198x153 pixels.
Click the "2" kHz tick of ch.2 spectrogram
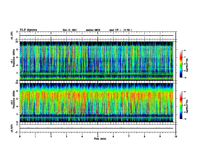tap(17, 114)
